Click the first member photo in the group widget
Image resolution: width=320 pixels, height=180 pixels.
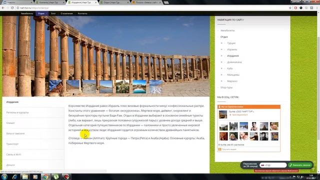click(223, 126)
